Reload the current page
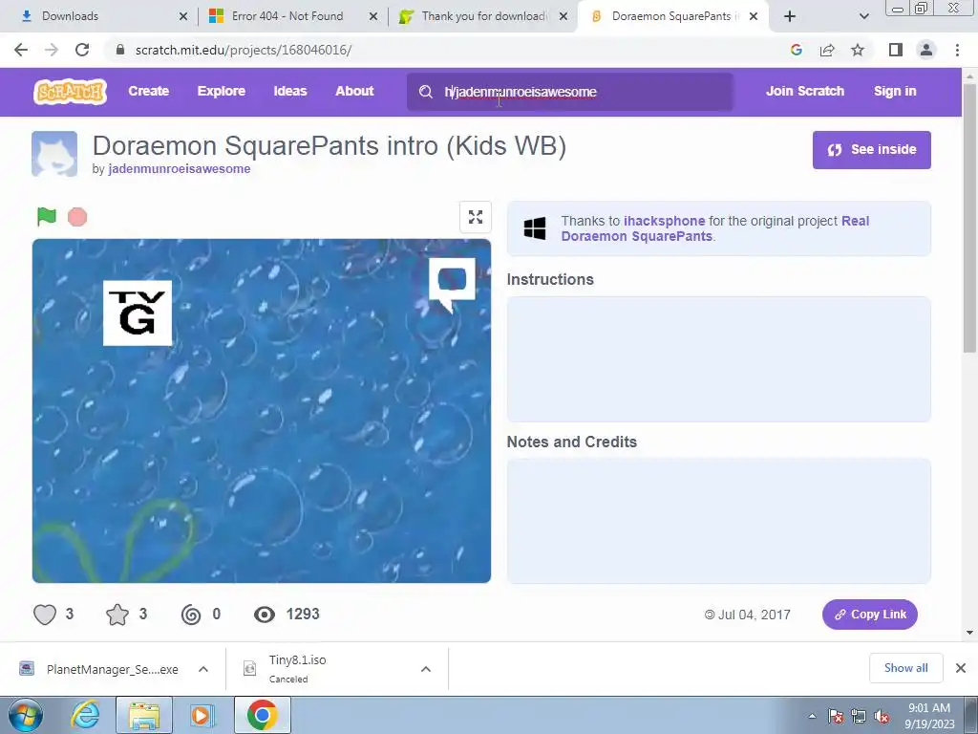 click(x=82, y=50)
